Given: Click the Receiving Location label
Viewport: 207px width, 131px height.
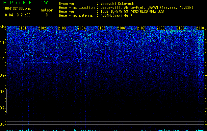Looking at the screenshot, I should click(x=77, y=8).
